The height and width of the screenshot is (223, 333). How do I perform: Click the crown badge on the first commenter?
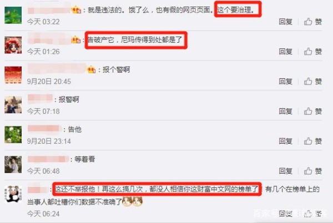tap(76, 10)
